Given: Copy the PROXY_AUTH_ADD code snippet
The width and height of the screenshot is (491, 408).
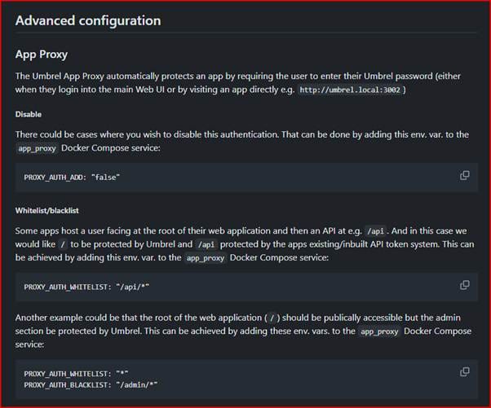Looking at the screenshot, I should (464, 175).
